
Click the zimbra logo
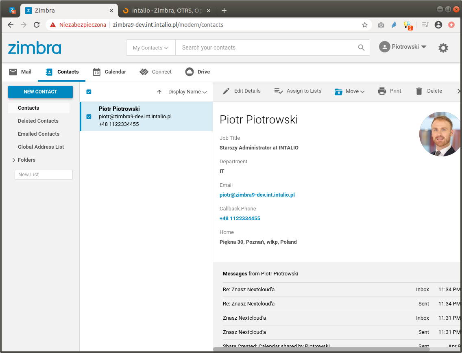35,48
